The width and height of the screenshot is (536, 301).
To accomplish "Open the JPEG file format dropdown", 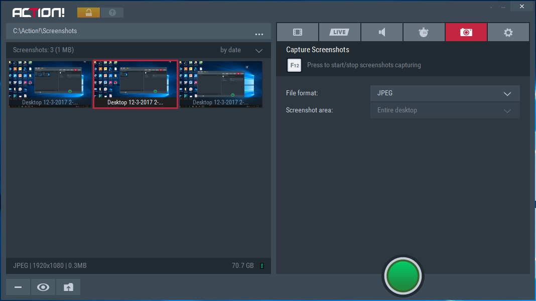I will (445, 93).
